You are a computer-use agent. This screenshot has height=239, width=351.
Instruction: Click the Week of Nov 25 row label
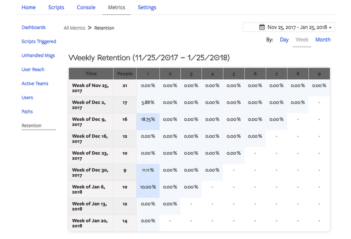[x=90, y=88]
